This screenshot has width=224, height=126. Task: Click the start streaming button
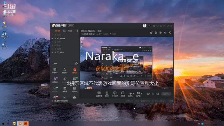(x=166, y=94)
